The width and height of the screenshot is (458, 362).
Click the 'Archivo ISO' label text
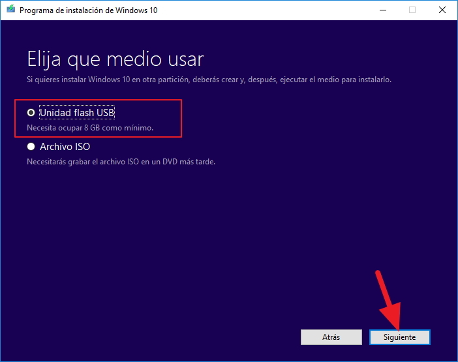pos(65,147)
